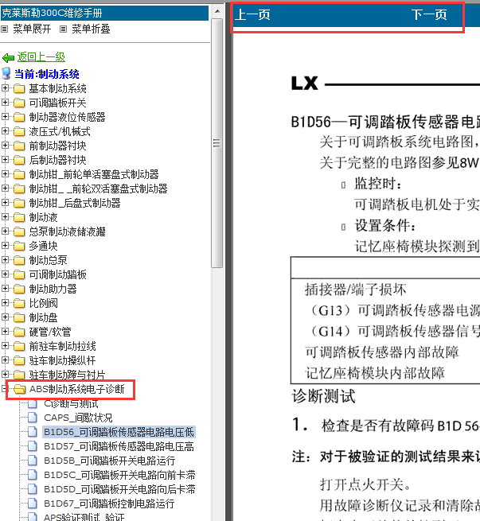Open B1D67_可调踏板控制电路运行 page
The image size is (480, 521).
[x=109, y=504]
